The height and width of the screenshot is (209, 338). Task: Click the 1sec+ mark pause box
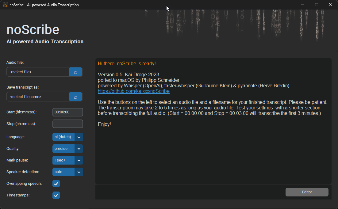pos(63,160)
